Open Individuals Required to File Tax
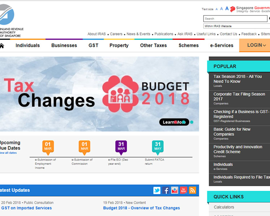 (242, 177)
